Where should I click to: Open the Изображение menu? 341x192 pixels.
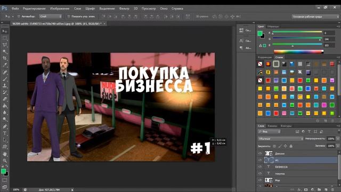tap(60, 9)
